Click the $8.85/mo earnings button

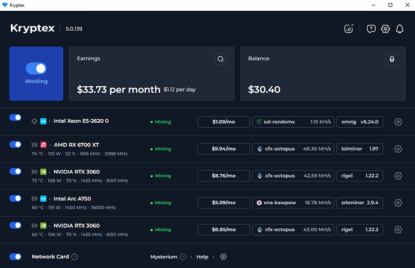pyautogui.click(x=224, y=229)
